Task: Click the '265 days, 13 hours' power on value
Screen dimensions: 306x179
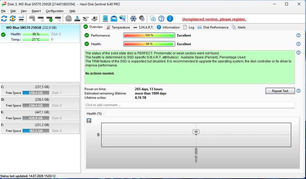Action: [148, 89]
